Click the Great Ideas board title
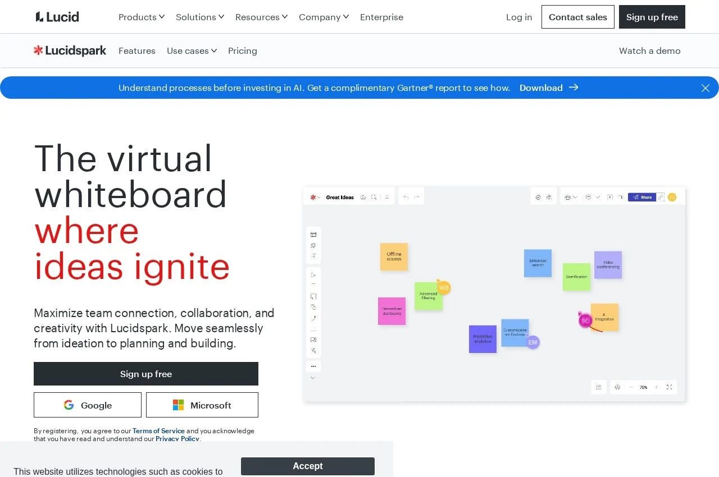 (x=340, y=197)
